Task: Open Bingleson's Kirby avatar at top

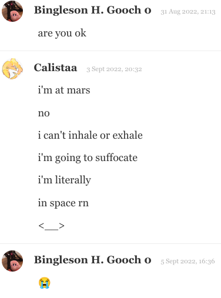Action: pos(12,11)
